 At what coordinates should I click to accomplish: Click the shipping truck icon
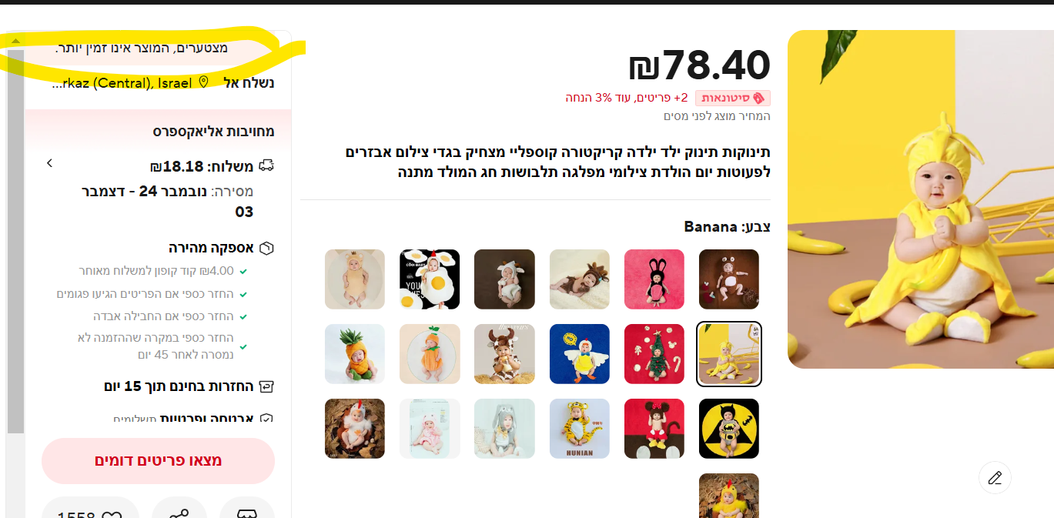(x=266, y=166)
